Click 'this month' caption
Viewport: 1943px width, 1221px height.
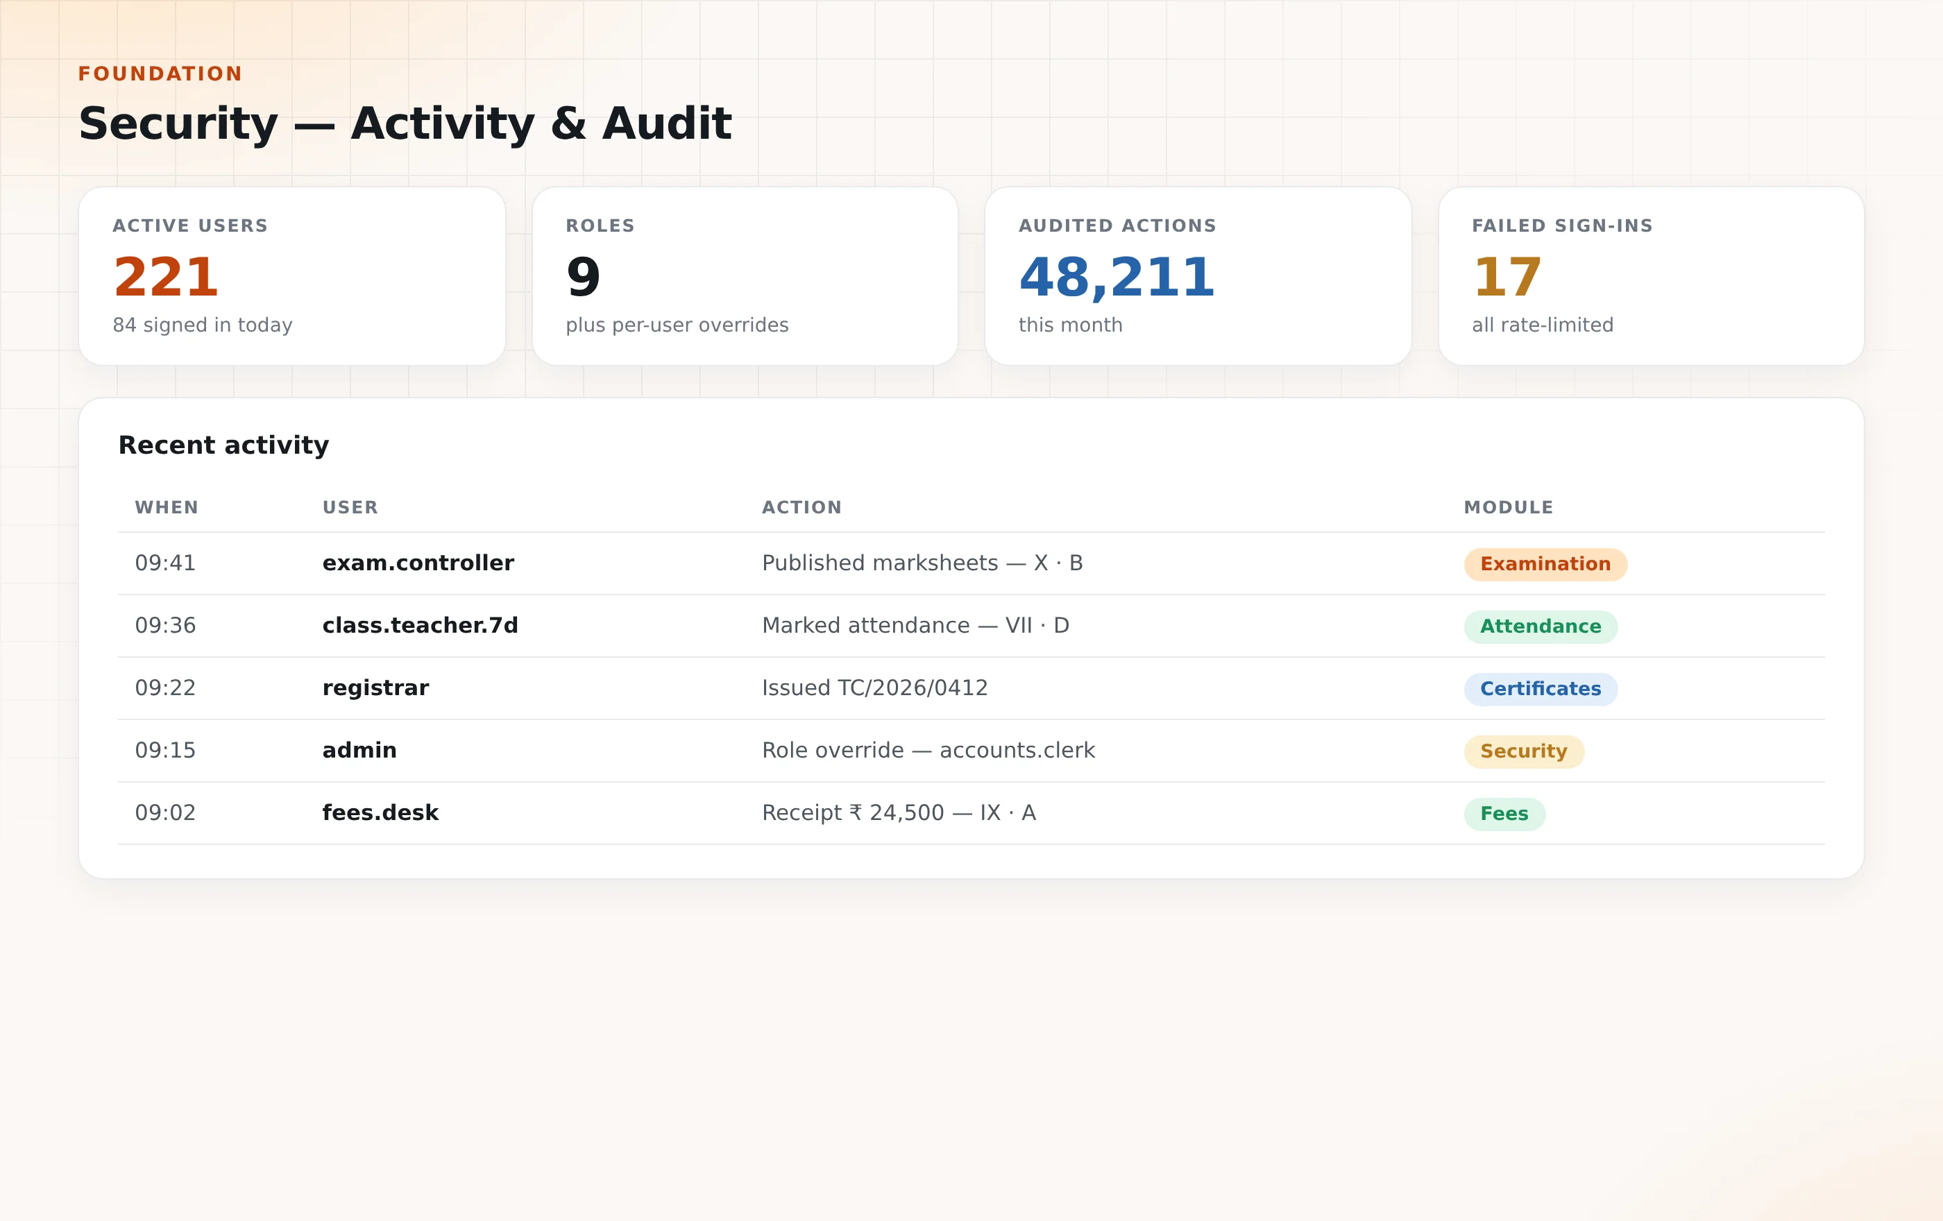pos(1071,325)
